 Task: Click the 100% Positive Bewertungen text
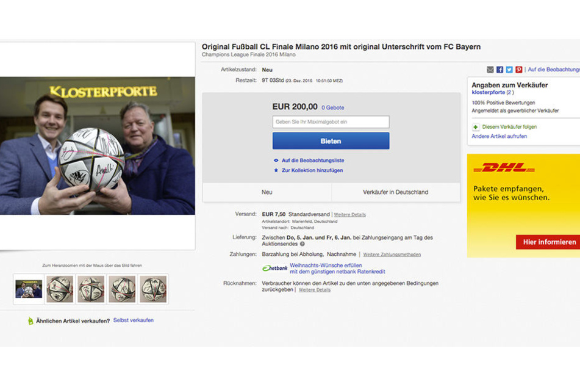coord(503,103)
